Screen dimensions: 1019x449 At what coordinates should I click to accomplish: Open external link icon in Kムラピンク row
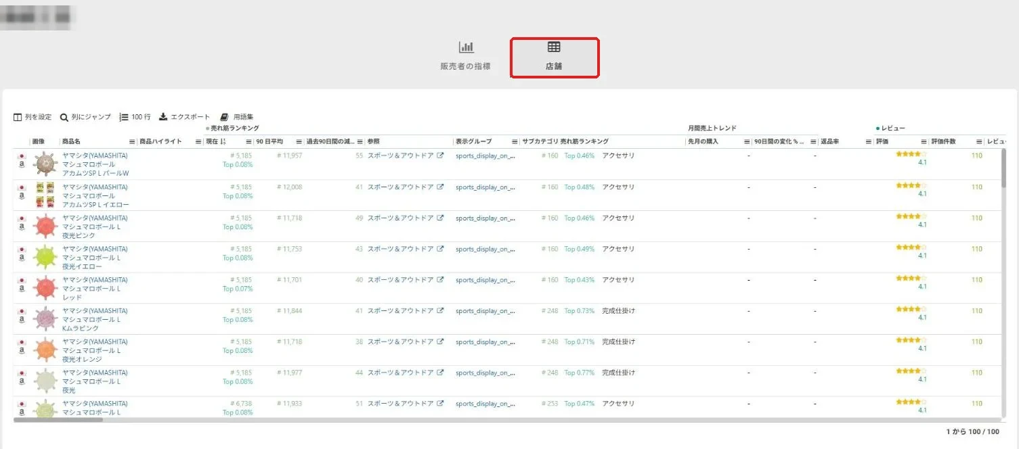click(x=440, y=310)
